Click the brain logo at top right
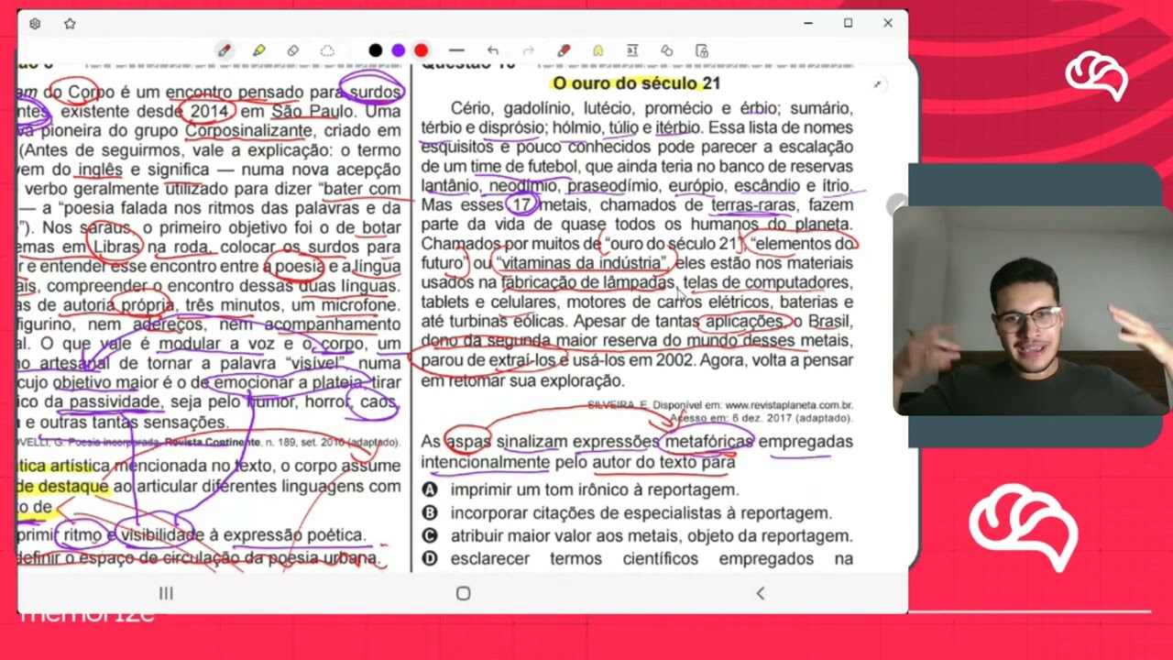1173x660 pixels. click(x=1096, y=78)
